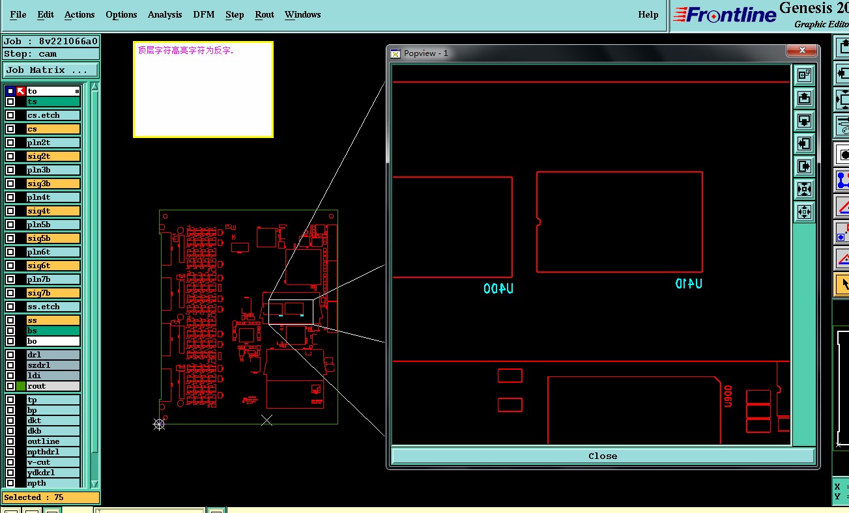This screenshot has height=513, width=849.
Task: Open the Analysis menu
Action: (x=165, y=14)
